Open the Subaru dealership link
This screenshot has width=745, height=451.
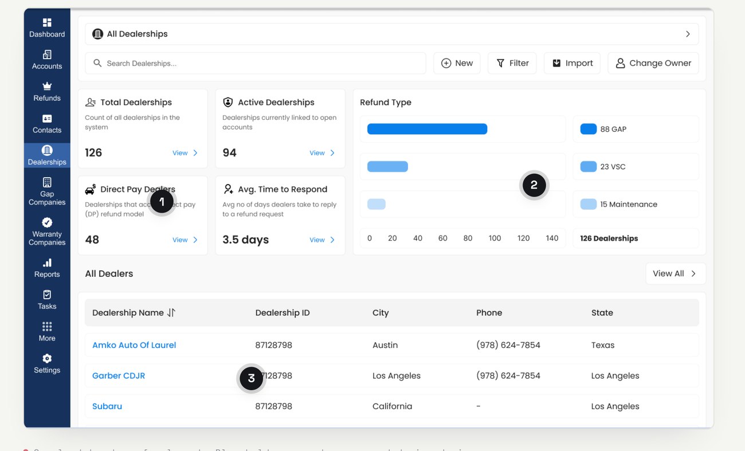(107, 406)
